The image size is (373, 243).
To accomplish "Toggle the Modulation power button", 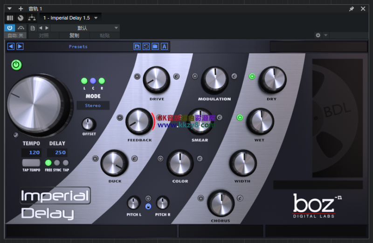I will click(195, 76).
